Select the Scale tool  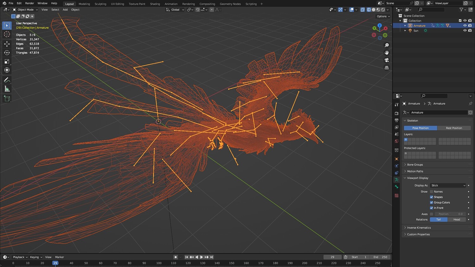click(x=7, y=61)
